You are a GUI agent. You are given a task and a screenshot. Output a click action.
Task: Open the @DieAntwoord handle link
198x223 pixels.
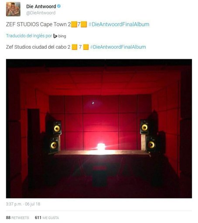(x=41, y=13)
